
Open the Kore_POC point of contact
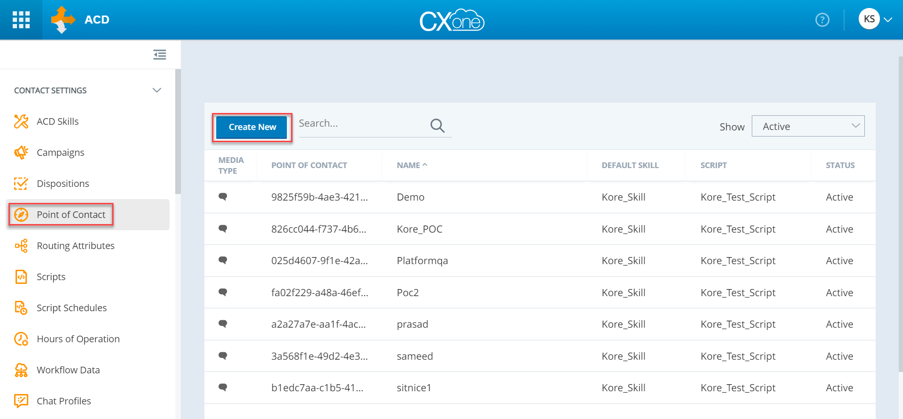[419, 229]
